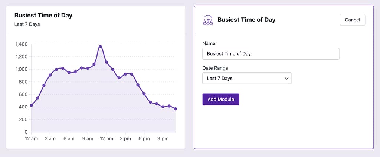Click the Name field label
Screen dimensions: 380x157
pyautogui.click(x=209, y=44)
